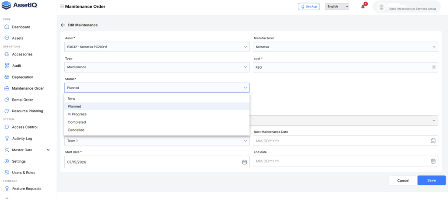Click the Apex Infrastructure Services Group text
The height and width of the screenshot is (212, 448).
pyautogui.click(x=413, y=9)
